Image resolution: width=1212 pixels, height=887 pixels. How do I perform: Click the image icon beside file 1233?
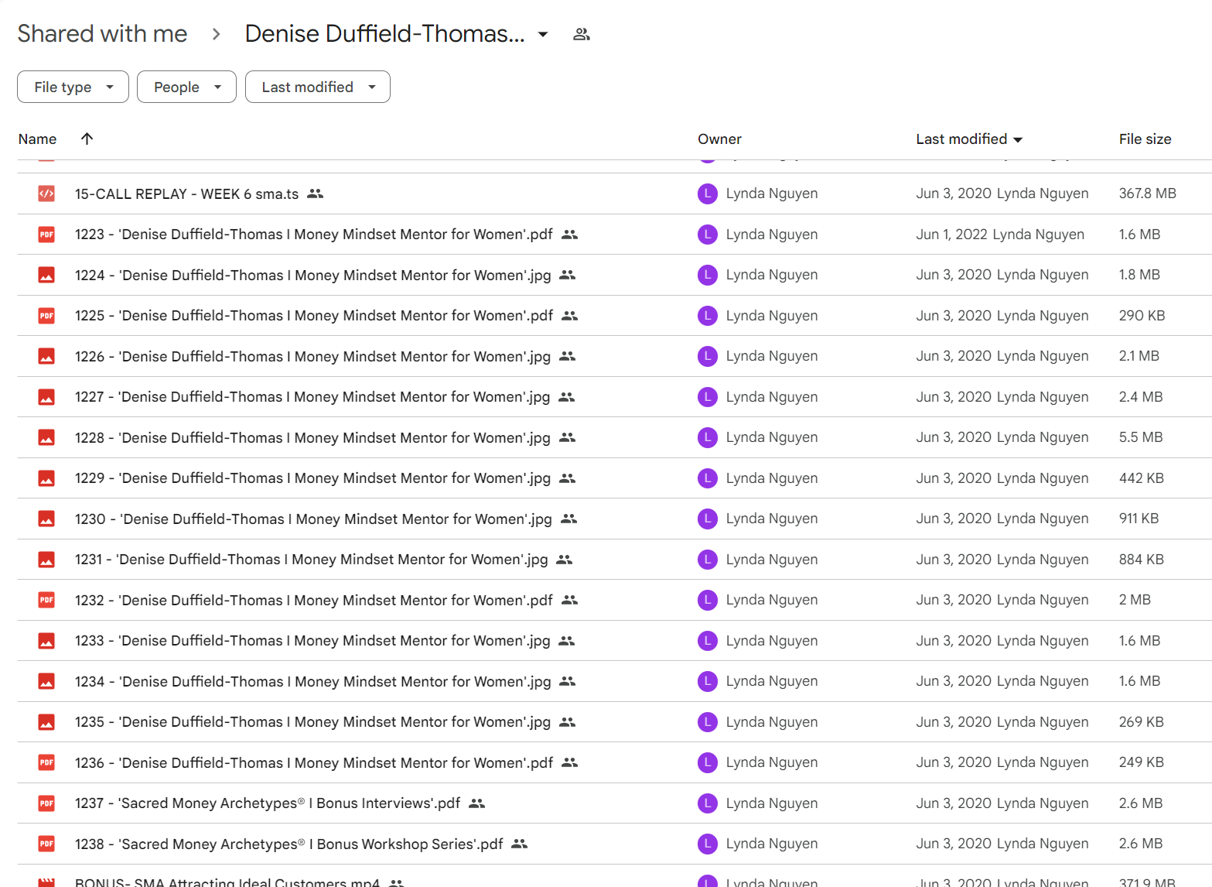point(46,641)
